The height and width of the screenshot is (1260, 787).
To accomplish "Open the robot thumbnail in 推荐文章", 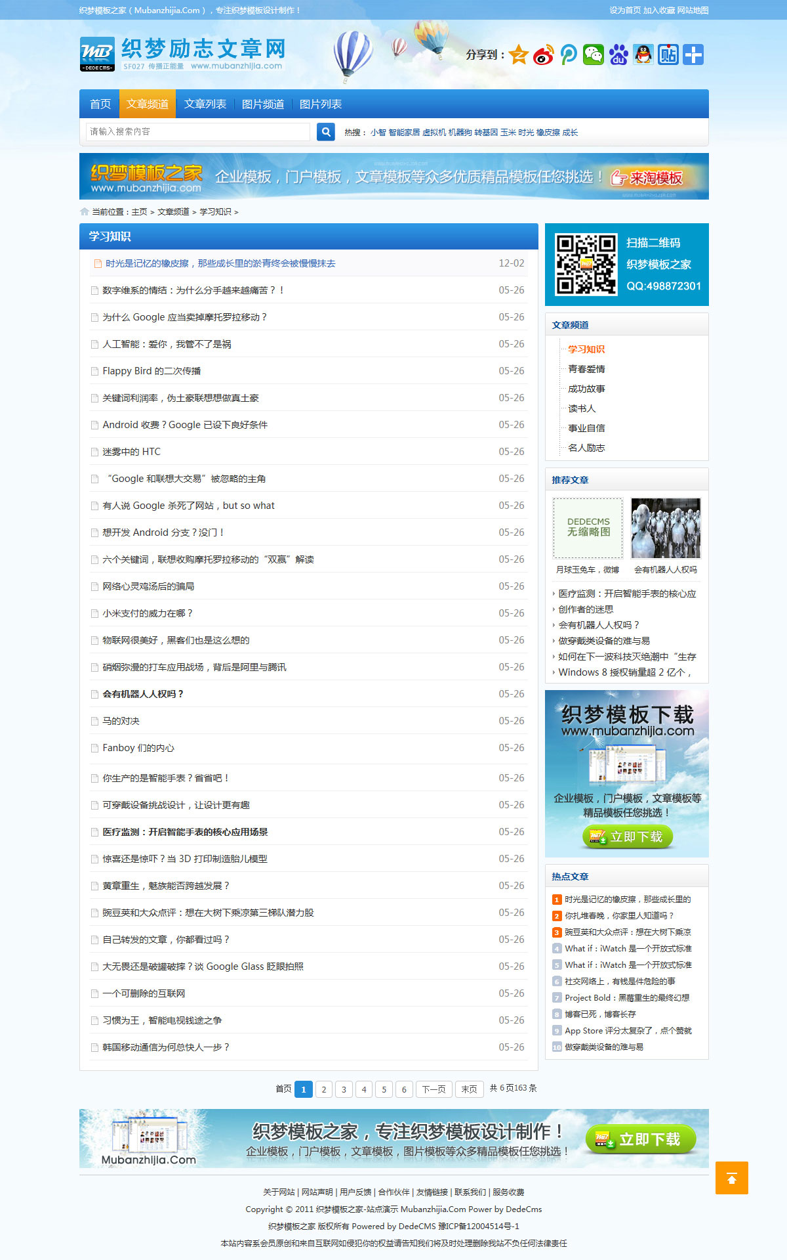I will tap(665, 528).
